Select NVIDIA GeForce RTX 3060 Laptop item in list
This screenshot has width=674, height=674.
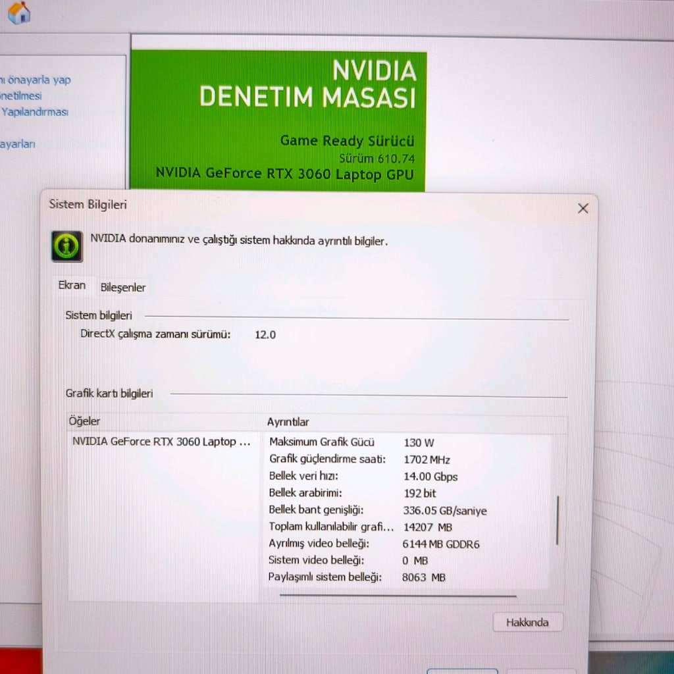162,442
